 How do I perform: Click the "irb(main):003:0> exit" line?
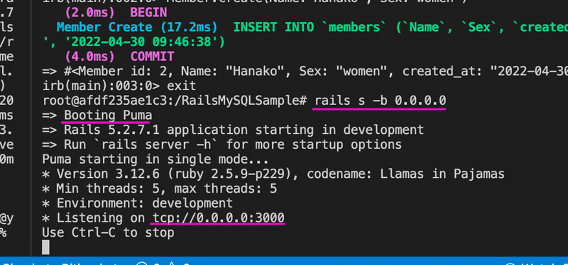[119, 86]
